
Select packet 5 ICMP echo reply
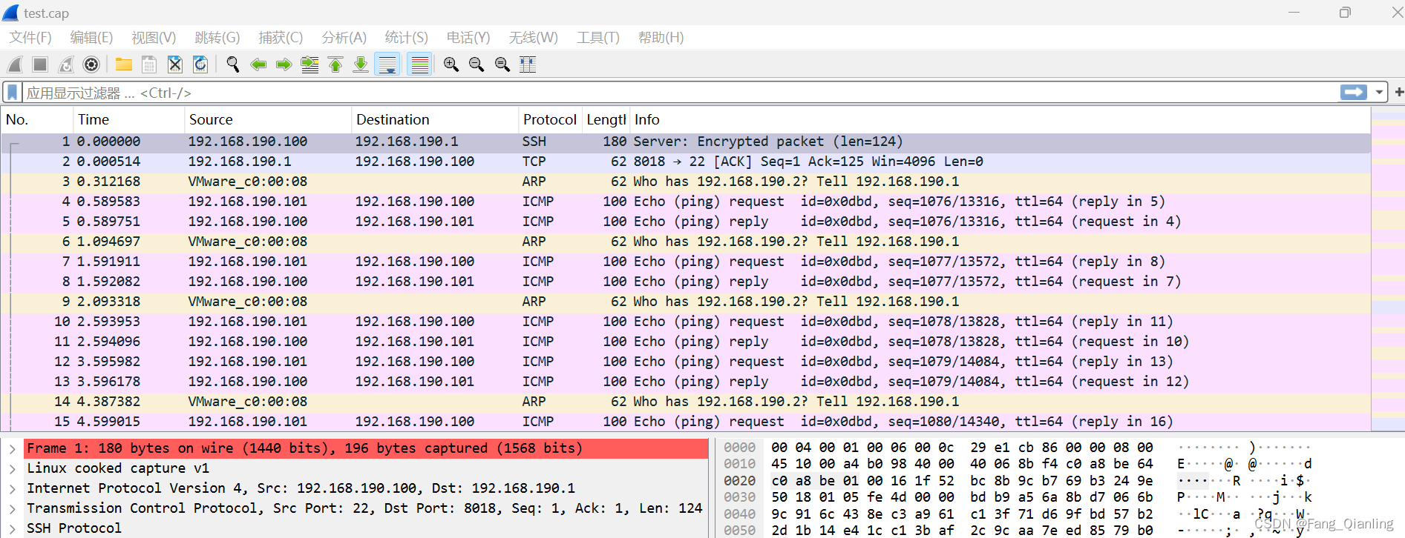[686, 222]
